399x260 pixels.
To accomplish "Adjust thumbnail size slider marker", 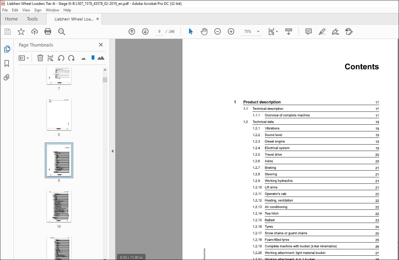I will 93,58.
